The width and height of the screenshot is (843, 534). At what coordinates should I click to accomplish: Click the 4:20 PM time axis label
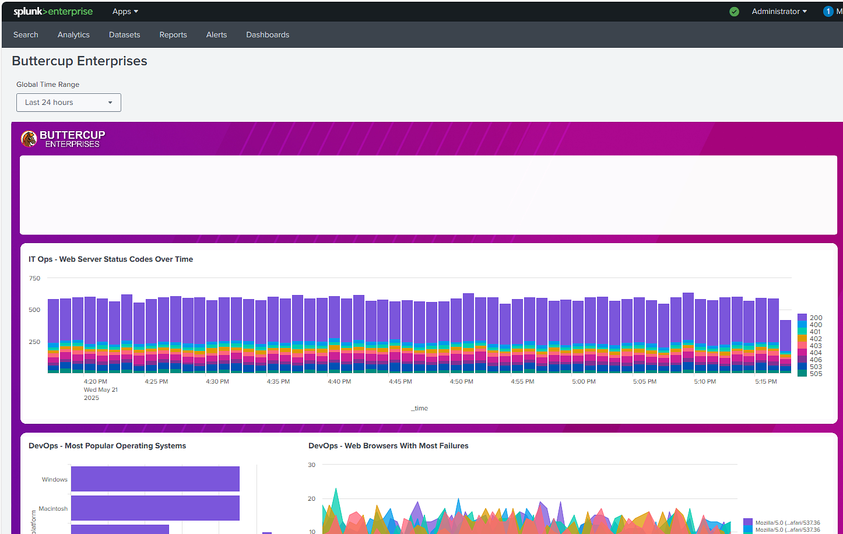96,382
